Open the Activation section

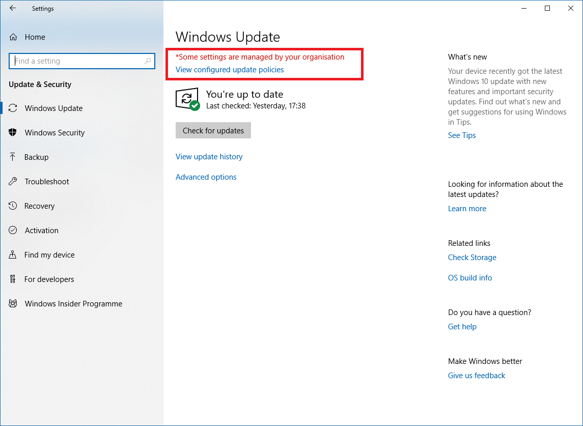coord(42,231)
